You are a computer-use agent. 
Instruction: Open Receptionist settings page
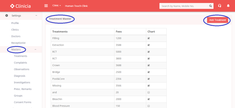pyautogui.click(x=18, y=43)
